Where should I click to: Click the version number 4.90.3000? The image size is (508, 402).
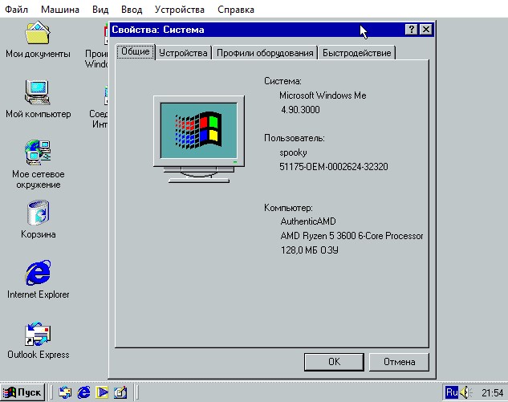click(x=300, y=110)
